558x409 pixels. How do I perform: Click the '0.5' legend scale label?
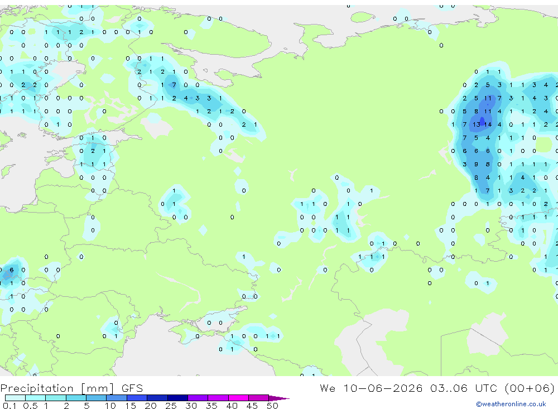(30, 406)
